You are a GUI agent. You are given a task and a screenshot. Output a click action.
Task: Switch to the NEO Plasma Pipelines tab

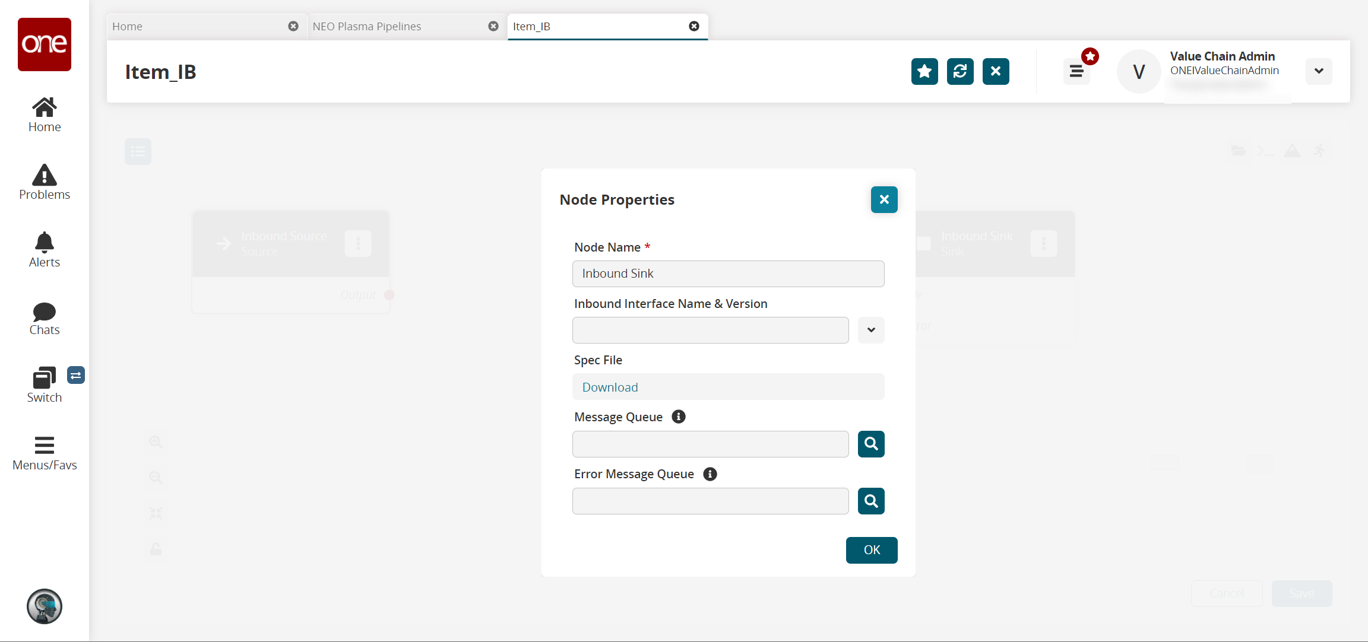click(367, 26)
